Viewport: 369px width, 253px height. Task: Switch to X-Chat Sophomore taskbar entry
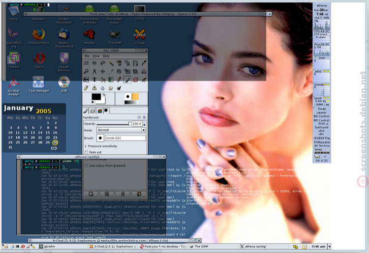pos(113,247)
